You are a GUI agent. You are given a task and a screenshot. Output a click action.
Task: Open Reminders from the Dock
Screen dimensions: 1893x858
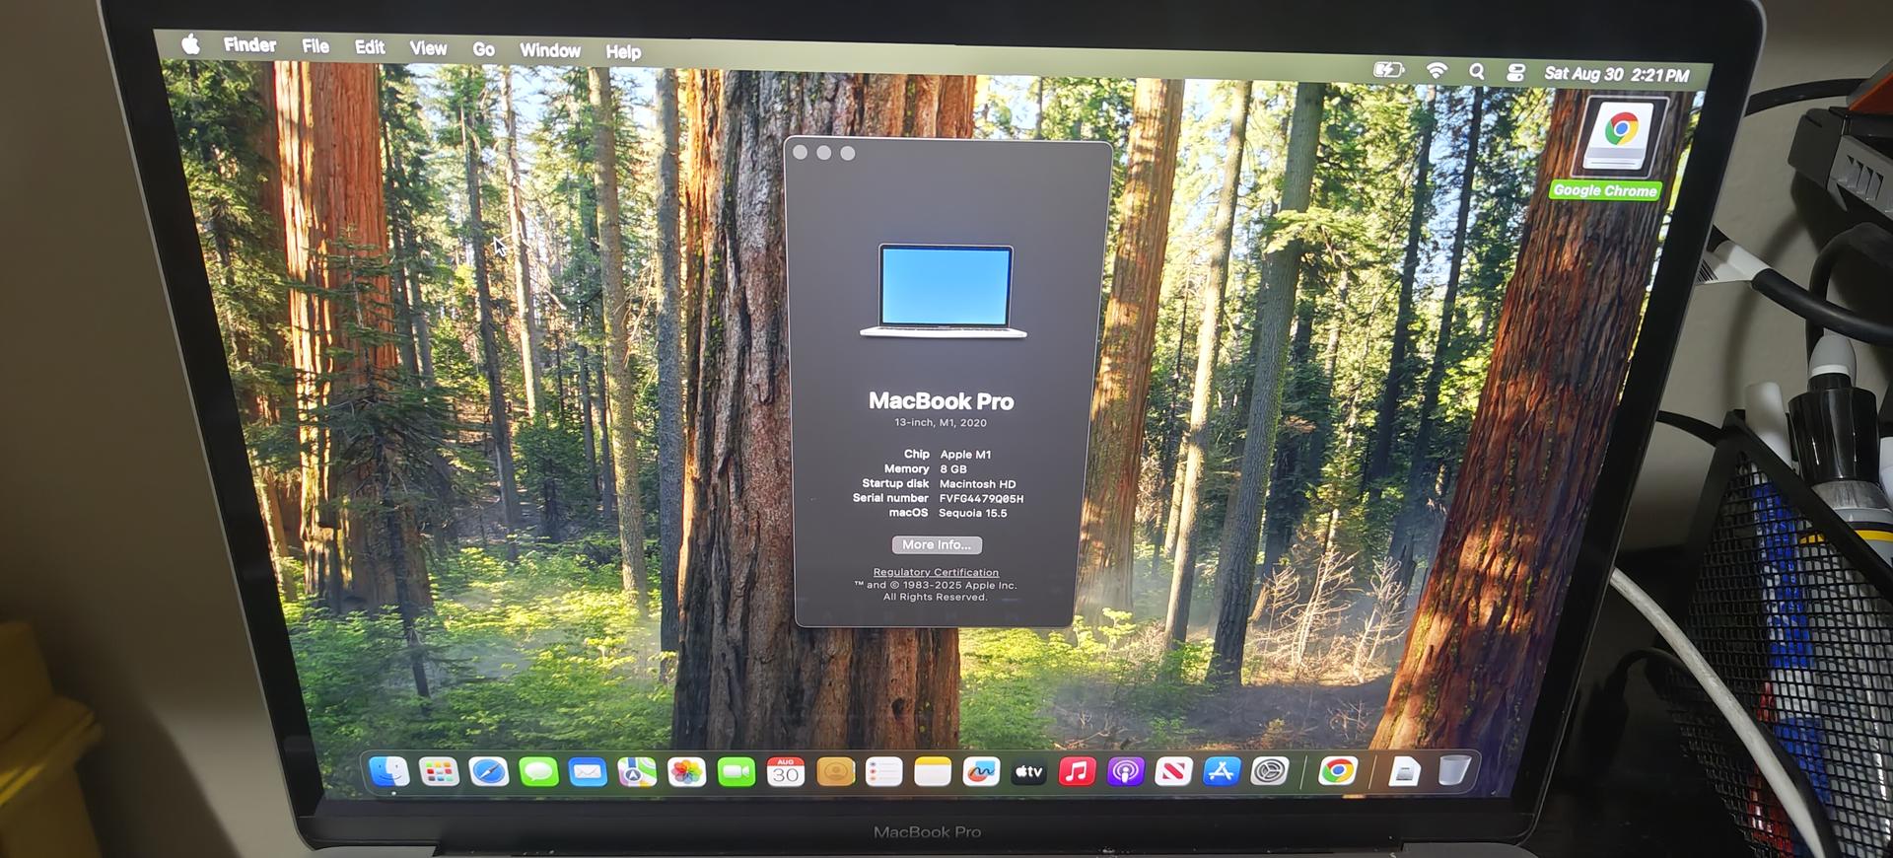point(883,771)
